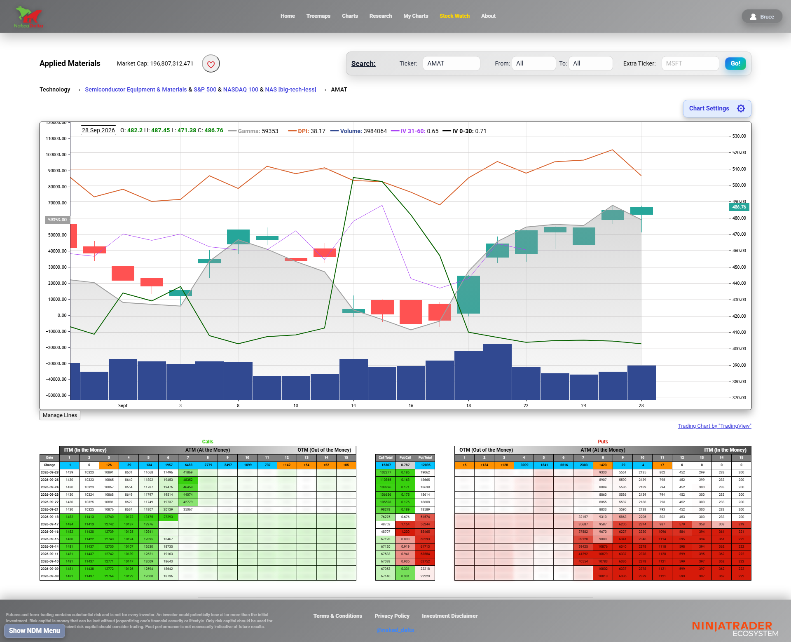Click the blue Volume legend entry
This screenshot has width=791, height=642.
(358, 131)
